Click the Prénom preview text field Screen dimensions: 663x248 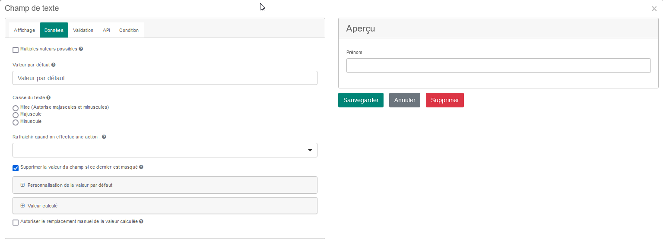coord(498,66)
